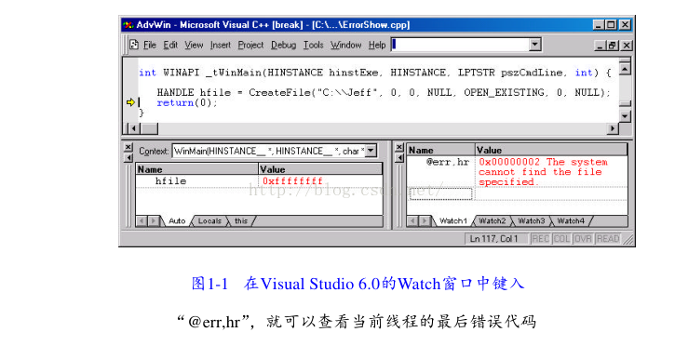
Task: Open the Tools menu
Action: (314, 46)
